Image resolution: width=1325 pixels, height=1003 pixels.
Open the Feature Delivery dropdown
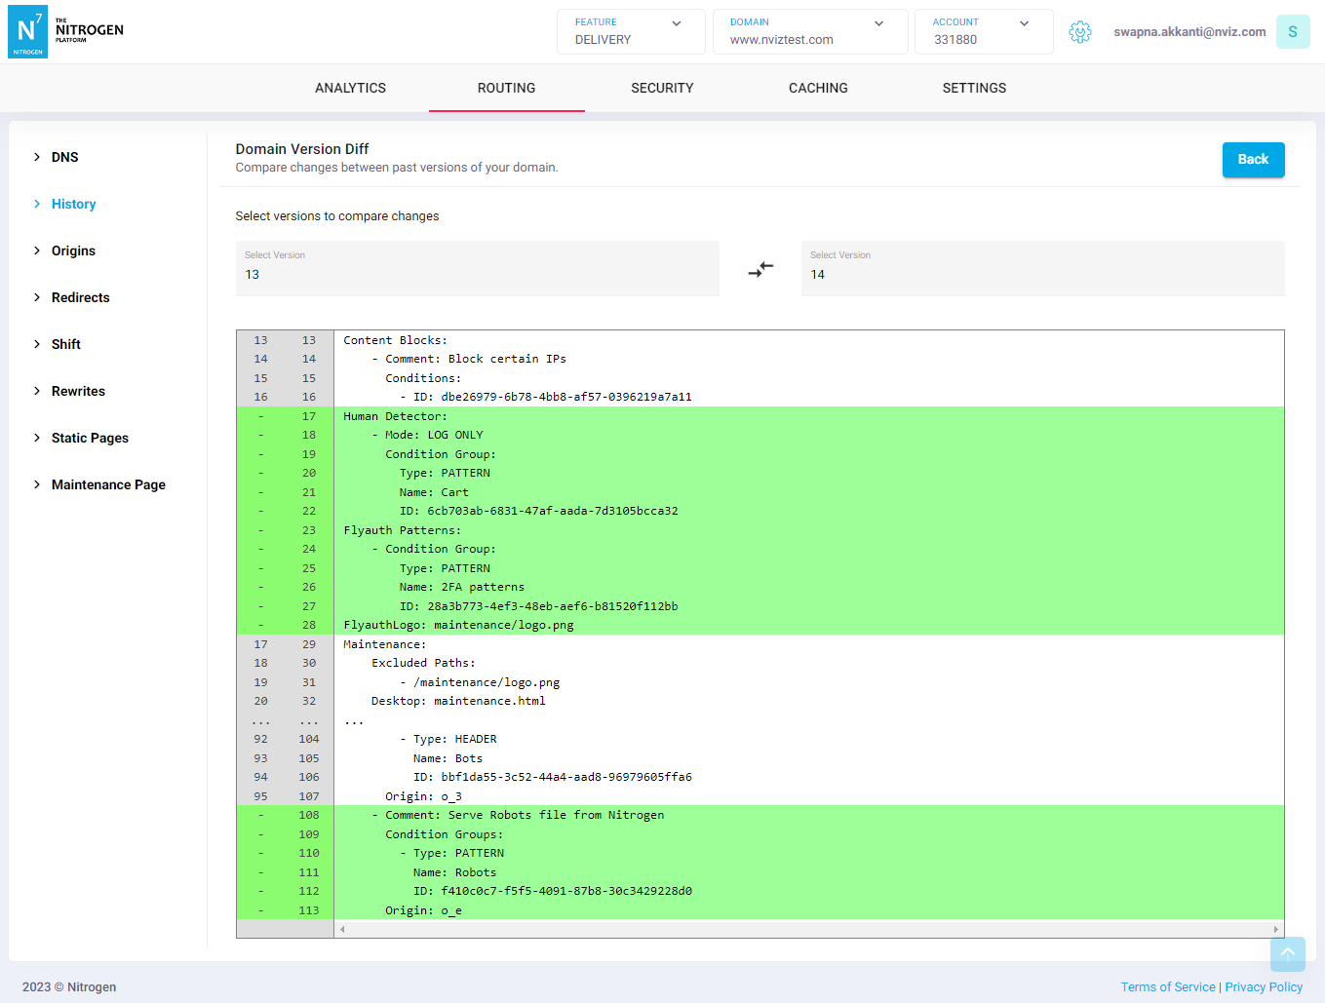[630, 31]
